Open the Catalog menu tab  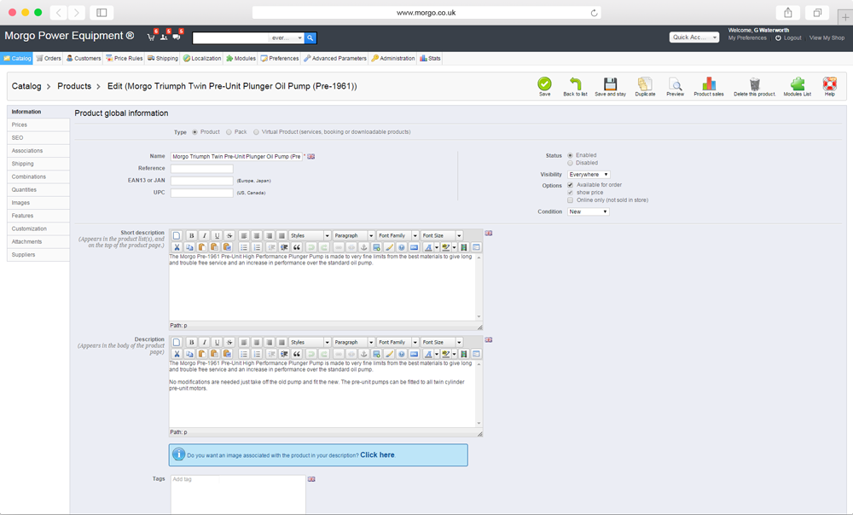(17, 58)
